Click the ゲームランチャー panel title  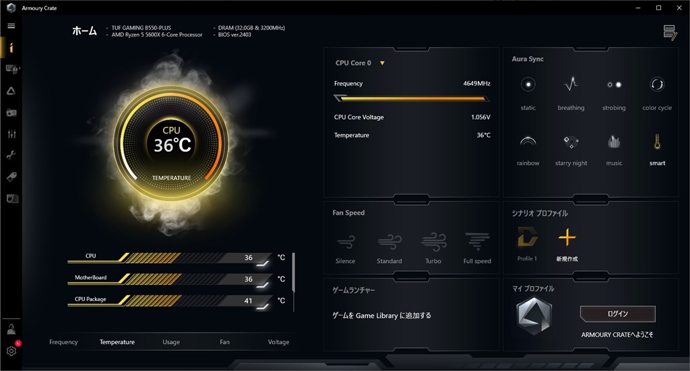point(354,290)
